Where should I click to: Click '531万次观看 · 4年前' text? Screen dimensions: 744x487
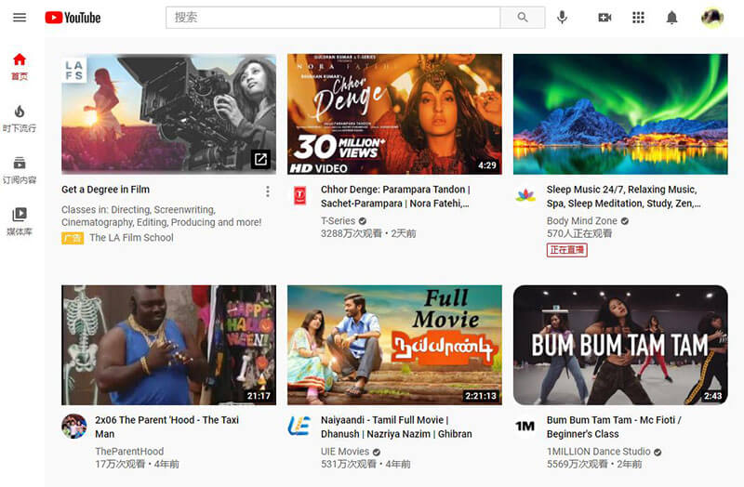[x=365, y=464]
